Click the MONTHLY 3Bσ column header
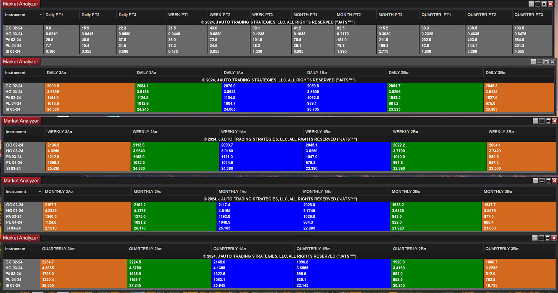This screenshot has width=558, height=293. point(518,191)
